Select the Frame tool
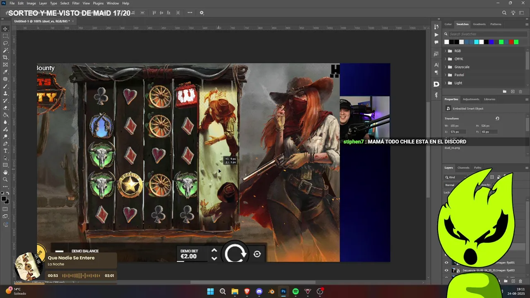Viewport: 530px width, 298px height. (5, 65)
